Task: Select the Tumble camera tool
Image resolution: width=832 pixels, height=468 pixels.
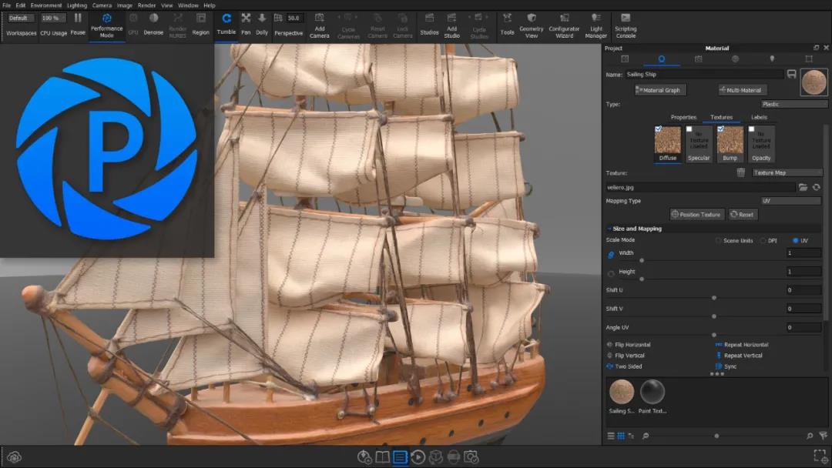Action: (226, 24)
